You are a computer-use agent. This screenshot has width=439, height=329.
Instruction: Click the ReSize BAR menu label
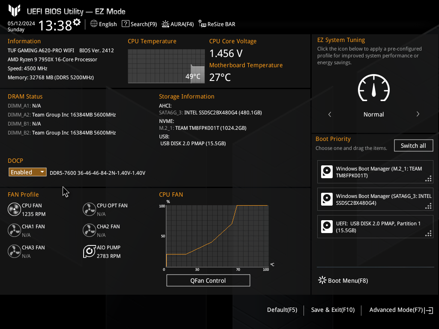(x=221, y=24)
